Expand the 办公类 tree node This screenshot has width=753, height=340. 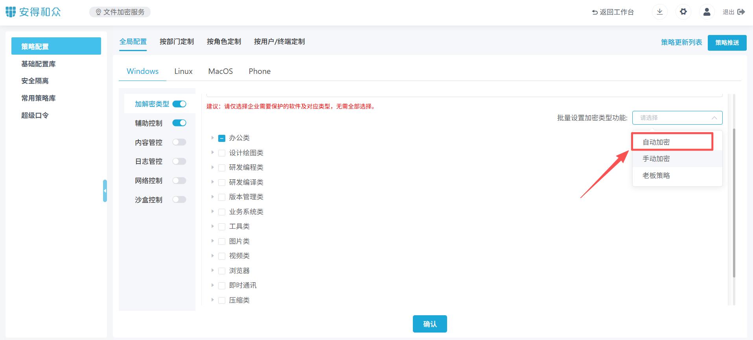pos(212,138)
